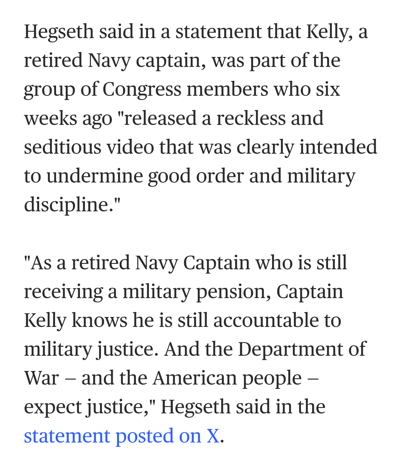The height and width of the screenshot is (470, 406).
Task: Click the phrase "weeks ago" in the first paragraph
Action: (68, 118)
